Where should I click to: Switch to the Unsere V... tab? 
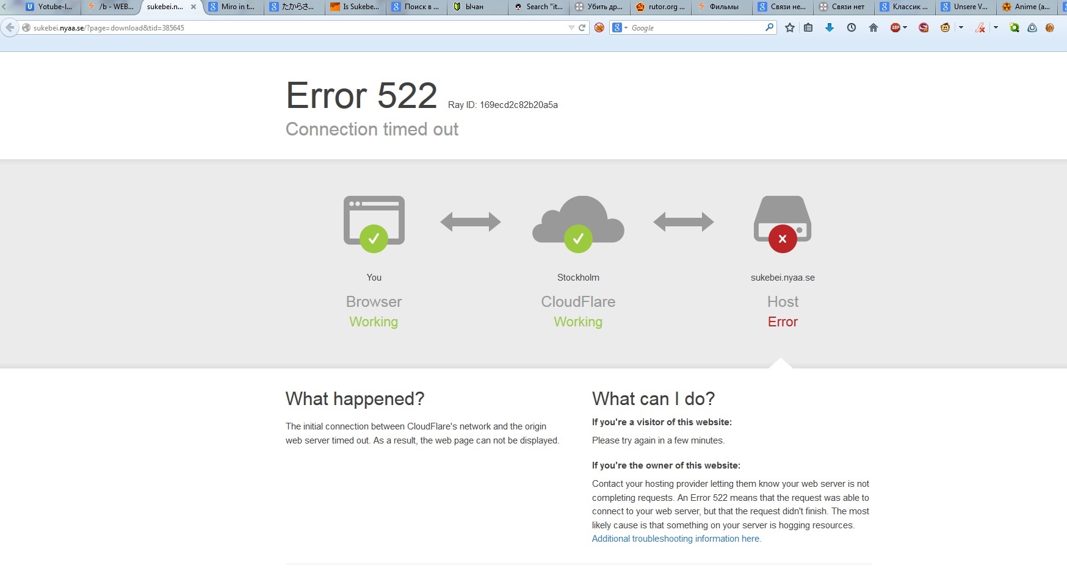[965, 7]
